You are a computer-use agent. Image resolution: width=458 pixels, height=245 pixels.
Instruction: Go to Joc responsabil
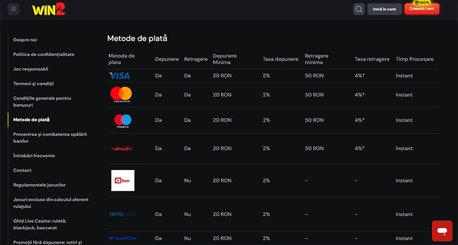coord(31,69)
